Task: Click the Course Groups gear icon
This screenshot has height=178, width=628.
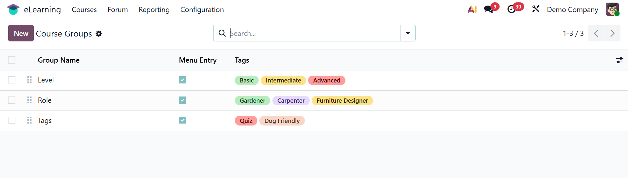Action: pos(99,34)
